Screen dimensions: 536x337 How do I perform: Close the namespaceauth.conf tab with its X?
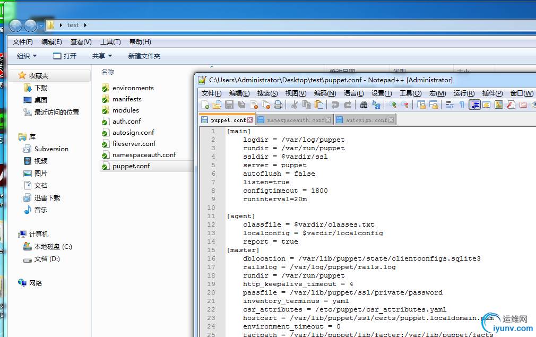328,120
